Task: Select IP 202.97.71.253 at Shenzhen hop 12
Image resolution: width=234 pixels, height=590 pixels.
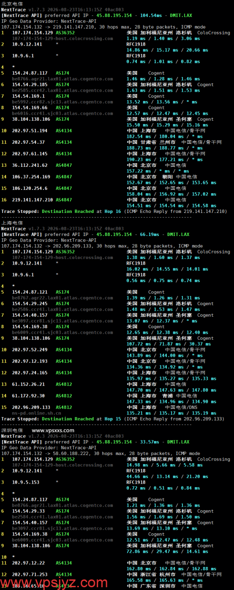Action: tap(29, 574)
